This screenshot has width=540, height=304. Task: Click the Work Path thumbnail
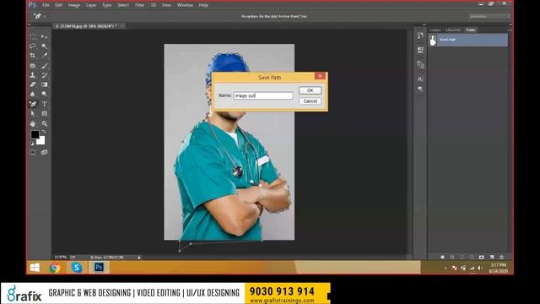[433, 40]
